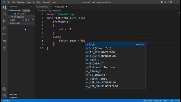
Task: Open the Edit menu
Action: (x=13, y=2)
